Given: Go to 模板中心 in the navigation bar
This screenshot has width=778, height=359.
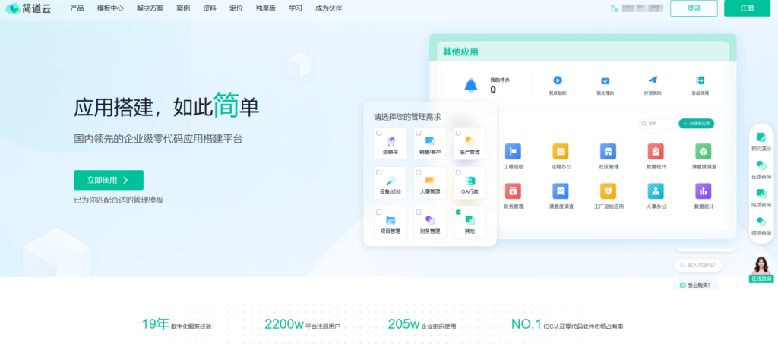Looking at the screenshot, I should (110, 8).
